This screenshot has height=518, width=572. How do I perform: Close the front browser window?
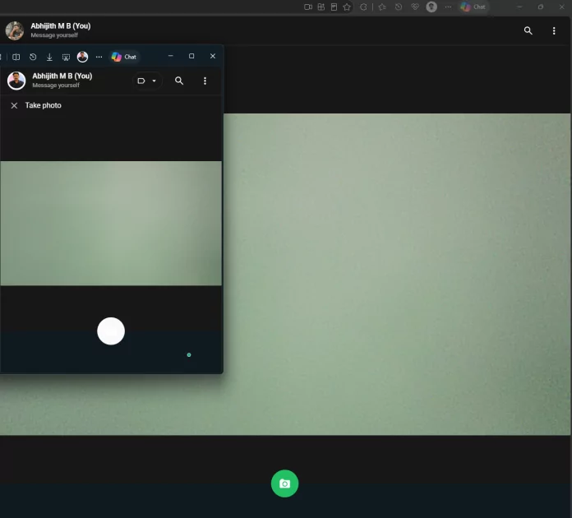coord(213,56)
